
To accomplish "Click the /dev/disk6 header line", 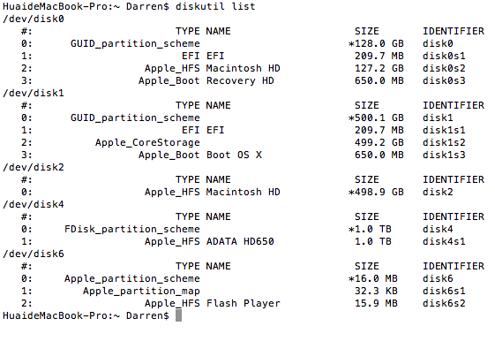I will (34, 254).
